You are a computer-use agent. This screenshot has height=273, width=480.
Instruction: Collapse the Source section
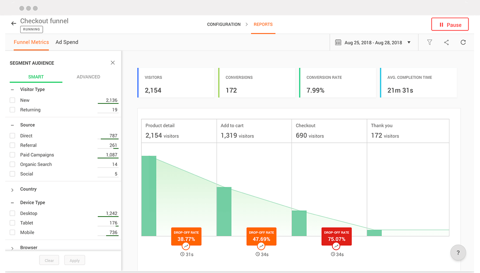tap(12, 125)
